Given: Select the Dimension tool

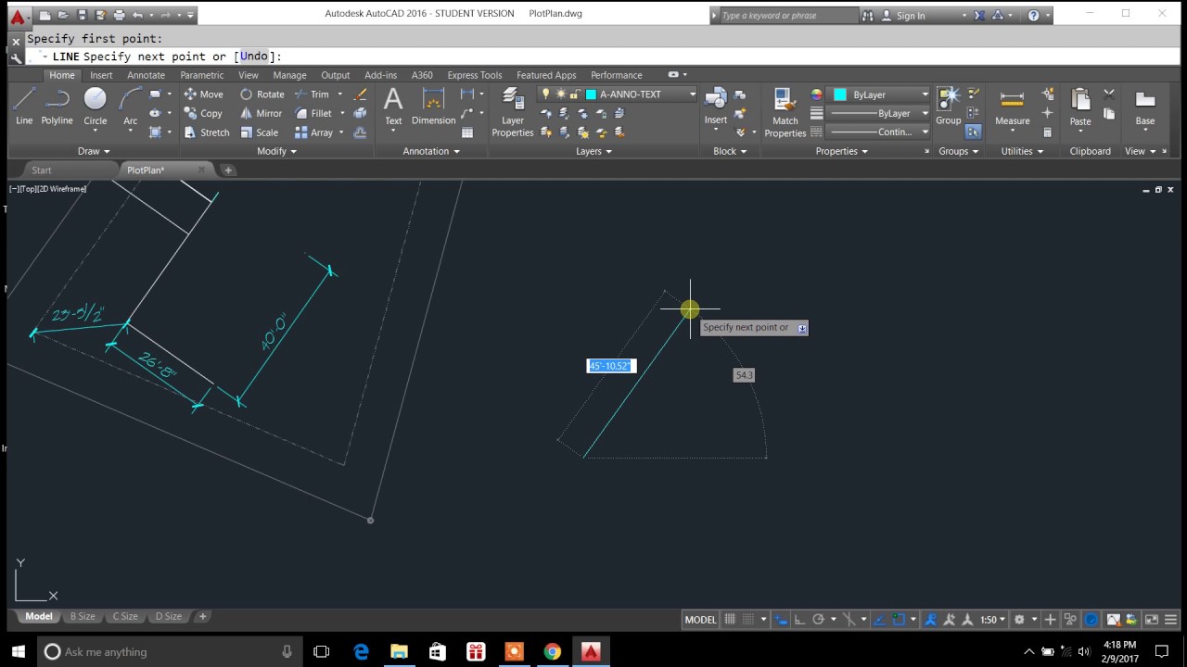Looking at the screenshot, I should pyautogui.click(x=433, y=107).
